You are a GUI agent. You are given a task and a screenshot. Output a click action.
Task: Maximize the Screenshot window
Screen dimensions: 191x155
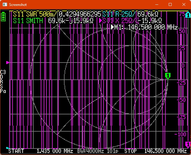(x=170, y=5)
